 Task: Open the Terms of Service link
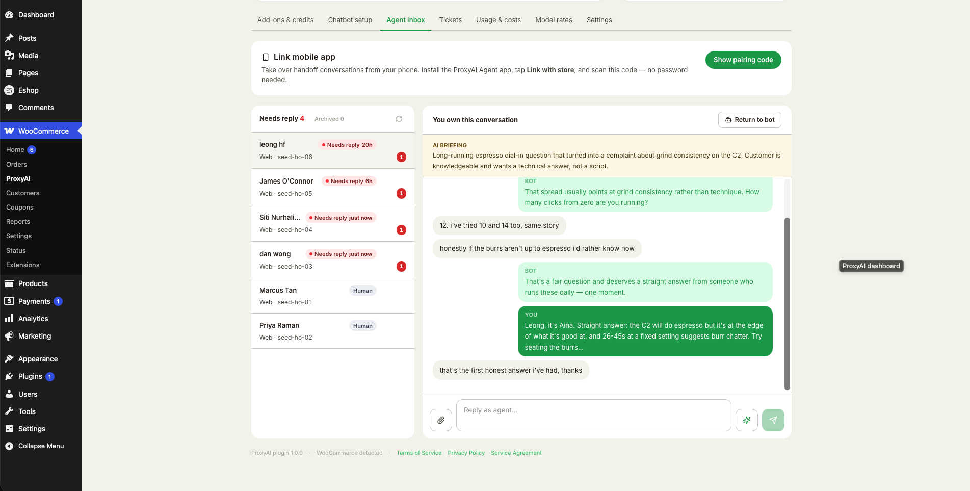(419, 453)
